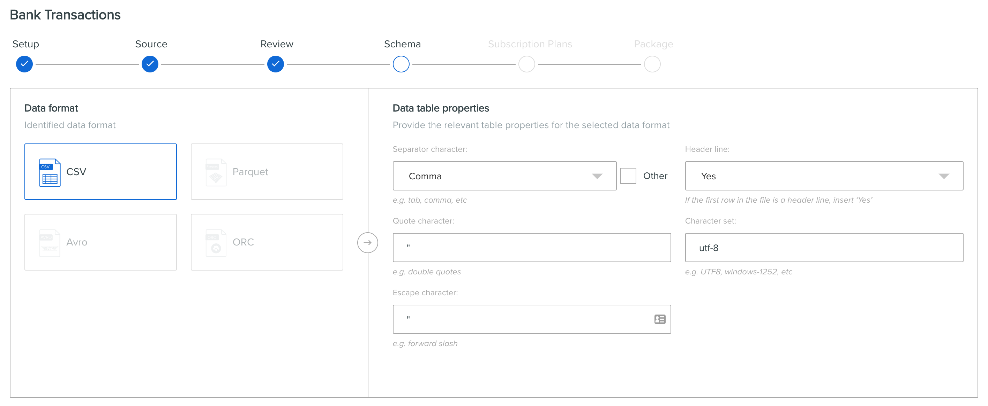The image size is (988, 406).
Task: Click the Setup step checkmark circle
Action: coord(24,64)
